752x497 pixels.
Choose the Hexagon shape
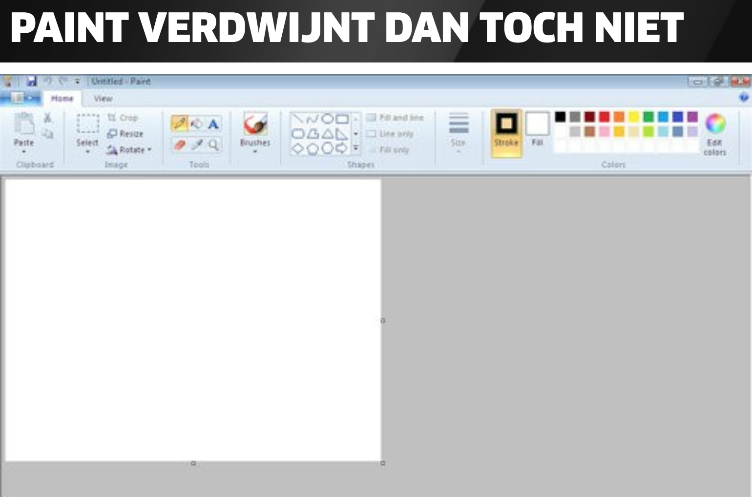(327, 148)
